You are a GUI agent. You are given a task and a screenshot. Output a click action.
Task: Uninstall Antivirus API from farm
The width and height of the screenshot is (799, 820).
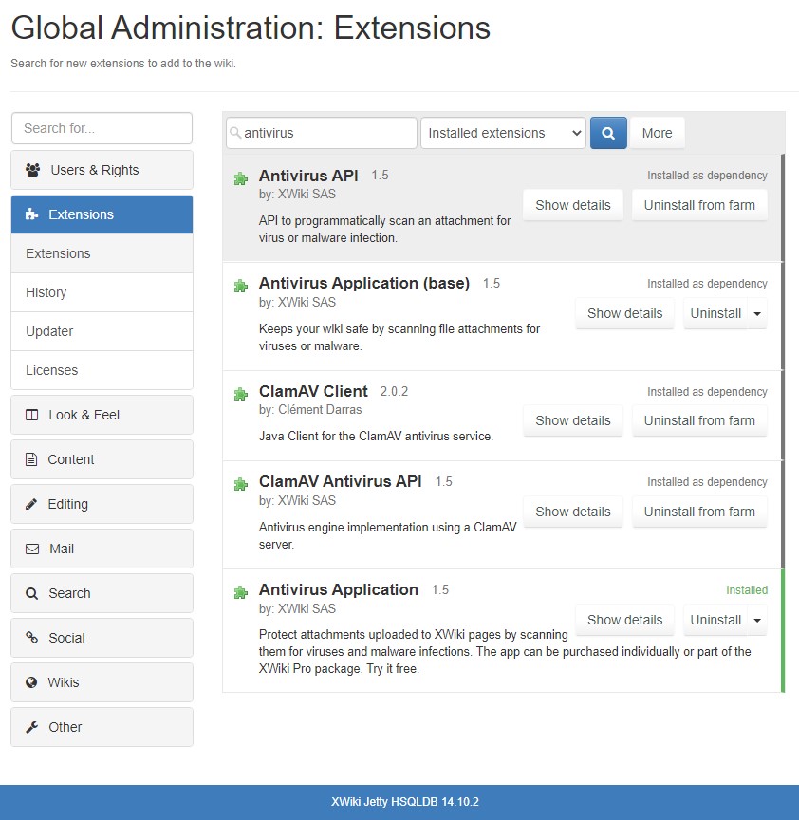pos(699,205)
